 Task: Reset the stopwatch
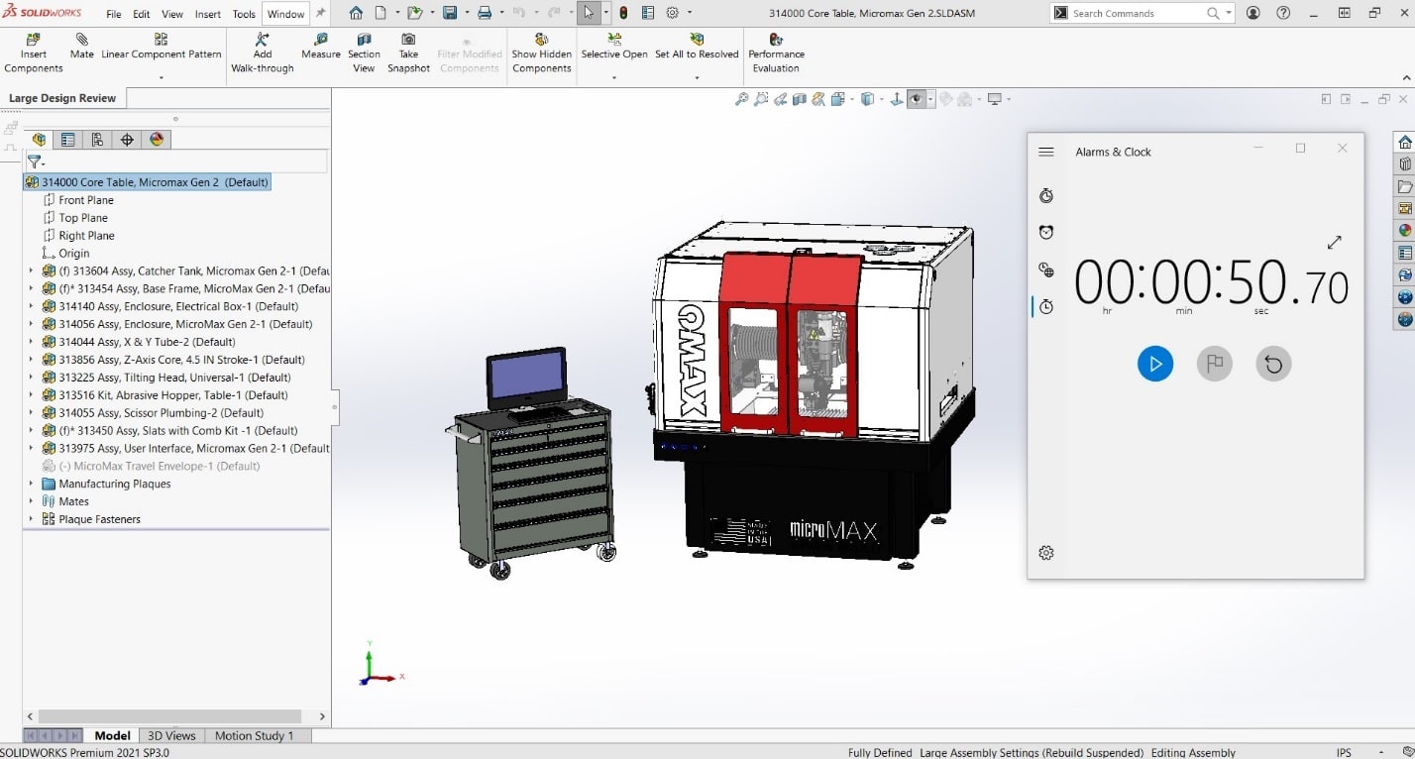tap(1273, 364)
